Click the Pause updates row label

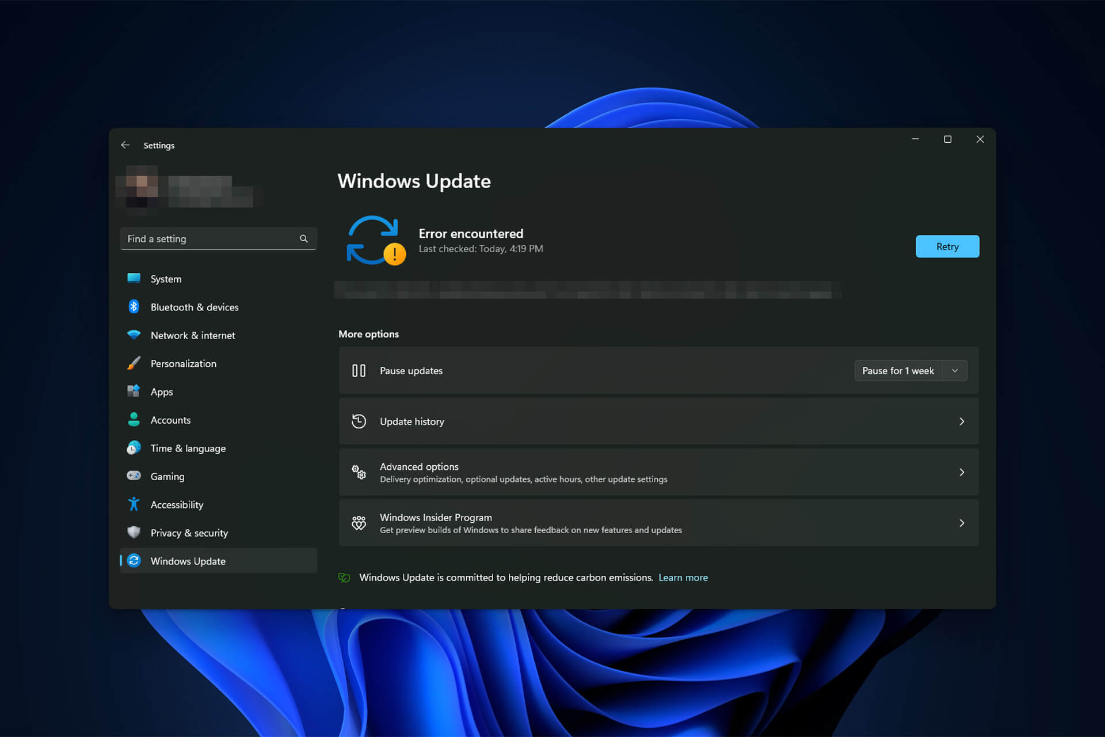pos(411,371)
